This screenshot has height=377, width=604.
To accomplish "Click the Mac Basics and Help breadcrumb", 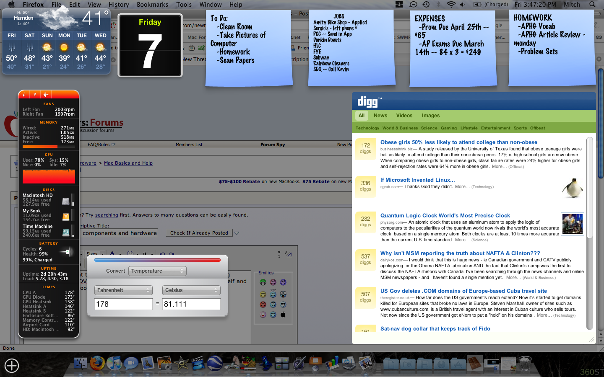I will 128,163.
